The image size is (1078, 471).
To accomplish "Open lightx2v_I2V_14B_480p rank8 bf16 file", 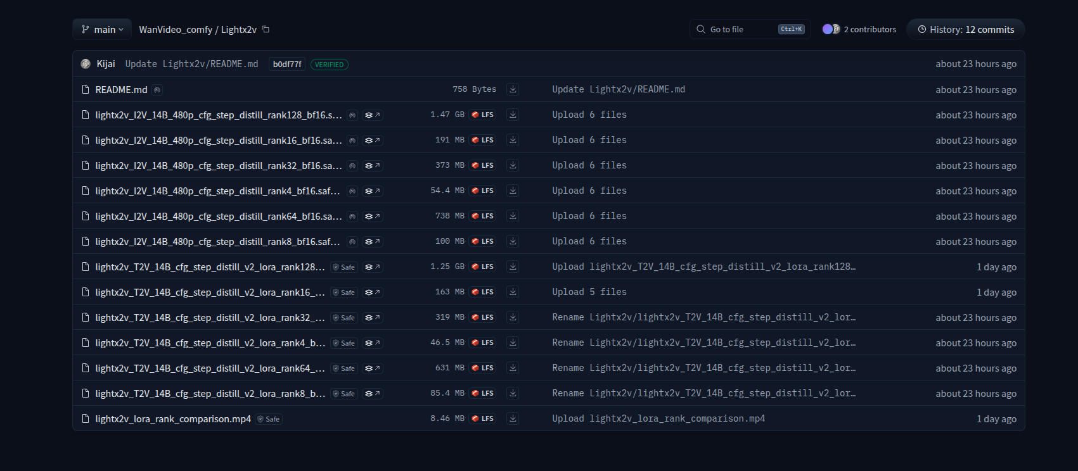I will [218, 242].
